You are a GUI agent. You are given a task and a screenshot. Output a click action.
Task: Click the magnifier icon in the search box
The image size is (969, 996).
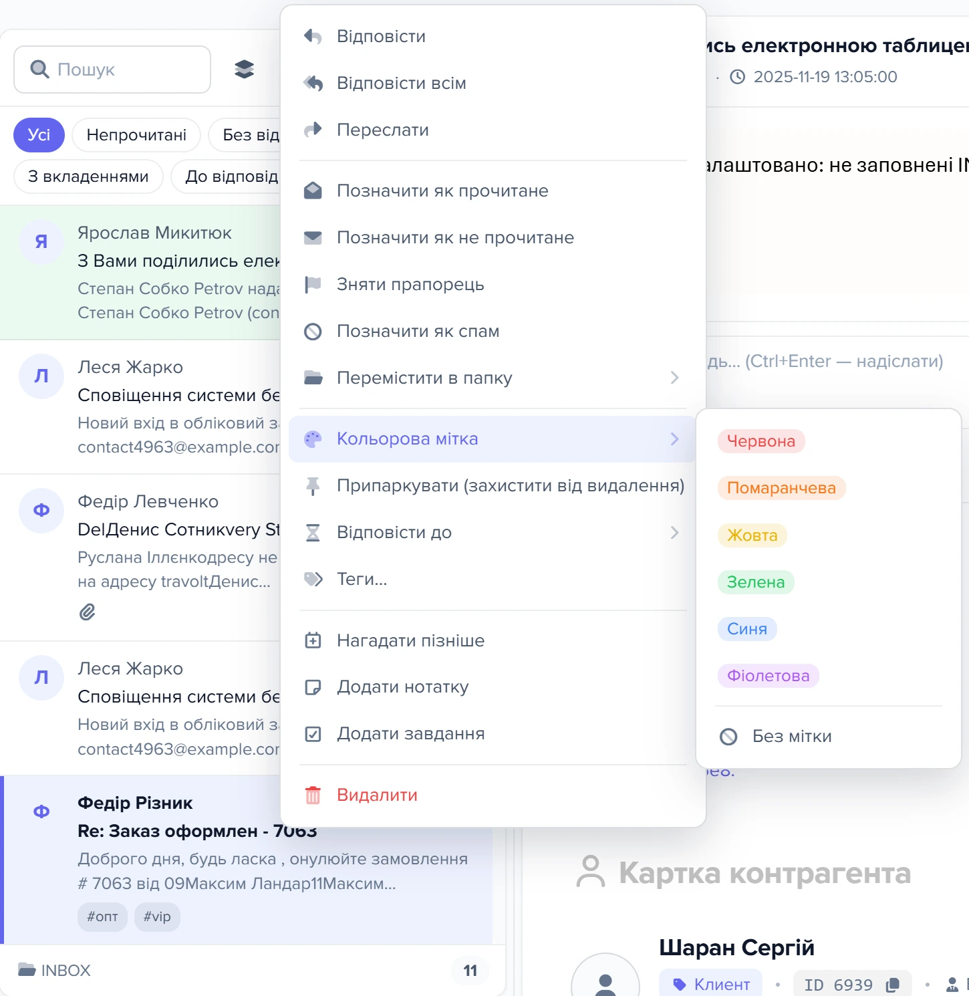click(x=40, y=69)
